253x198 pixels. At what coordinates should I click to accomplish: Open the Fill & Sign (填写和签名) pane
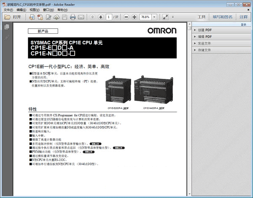[223, 17]
